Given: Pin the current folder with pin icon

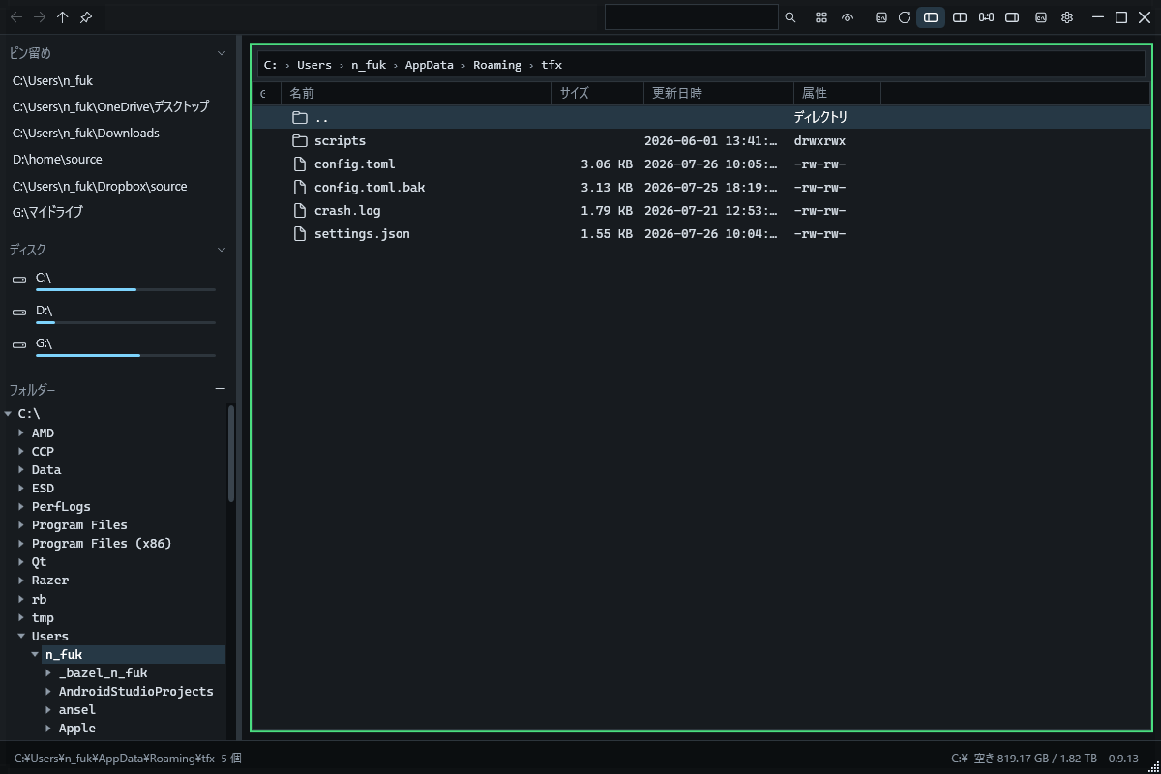Looking at the screenshot, I should [x=86, y=17].
